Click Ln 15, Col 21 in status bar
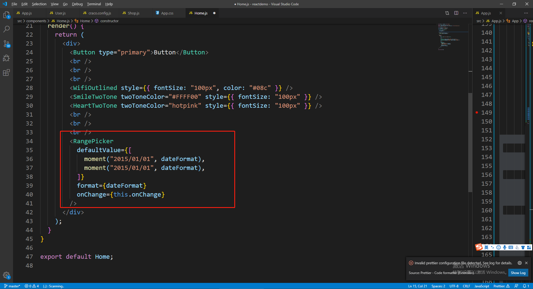Viewport: 533px width, 289px height. point(418,286)
